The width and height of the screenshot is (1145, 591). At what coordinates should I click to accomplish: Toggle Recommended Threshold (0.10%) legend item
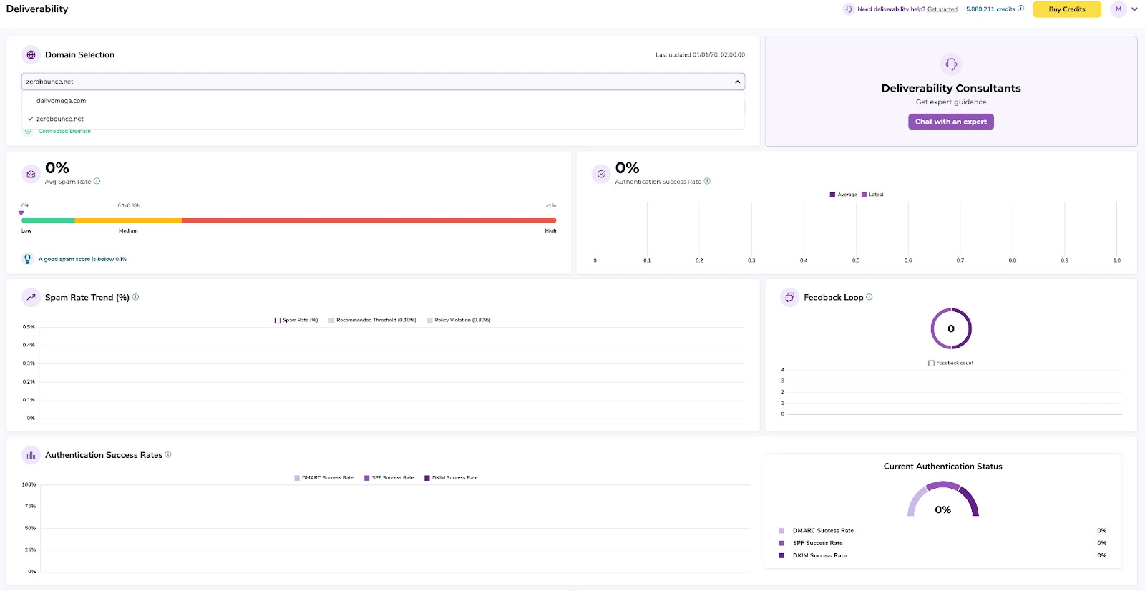point(372,320)
